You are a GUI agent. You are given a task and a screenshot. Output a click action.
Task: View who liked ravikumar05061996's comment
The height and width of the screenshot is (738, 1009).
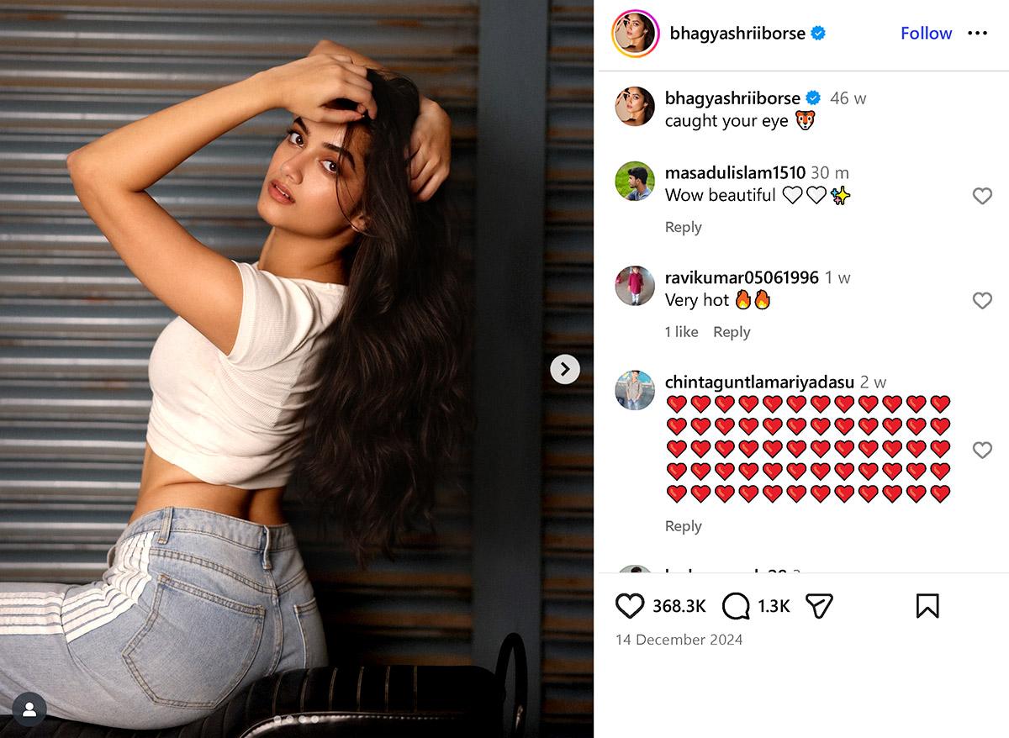click(681, 332)
